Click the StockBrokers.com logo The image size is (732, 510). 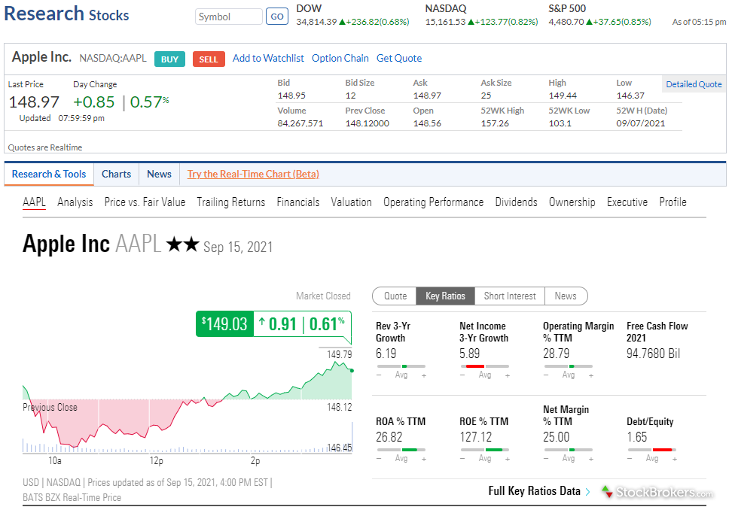coord(657,493)
